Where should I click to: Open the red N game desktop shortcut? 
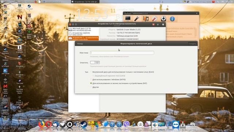coord(19,17)
